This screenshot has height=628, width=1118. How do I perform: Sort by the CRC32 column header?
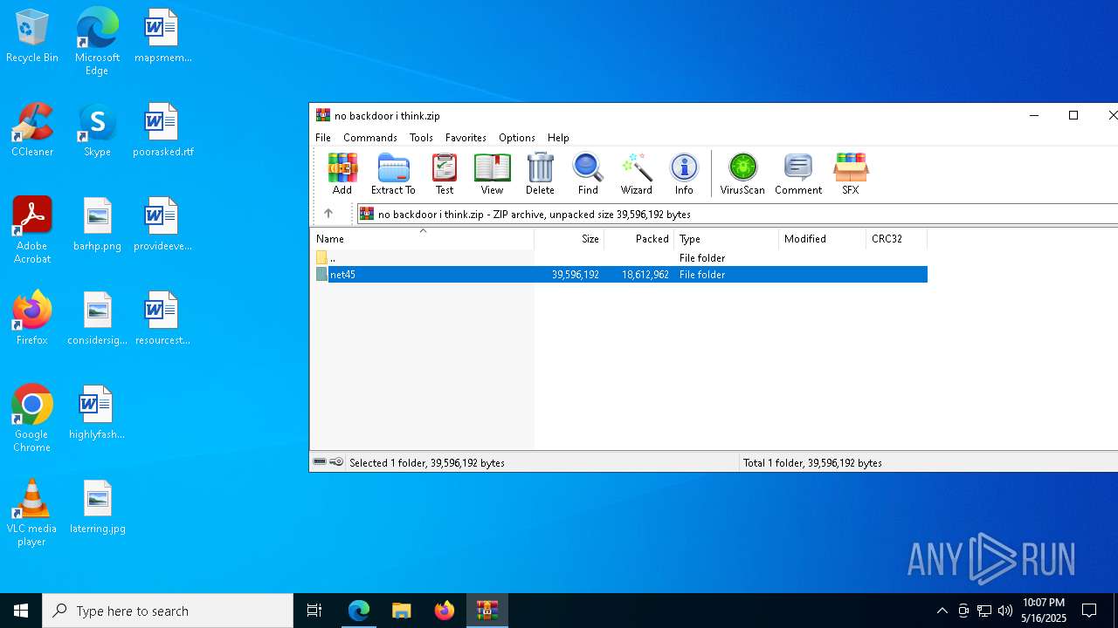(x=896, y=239)
